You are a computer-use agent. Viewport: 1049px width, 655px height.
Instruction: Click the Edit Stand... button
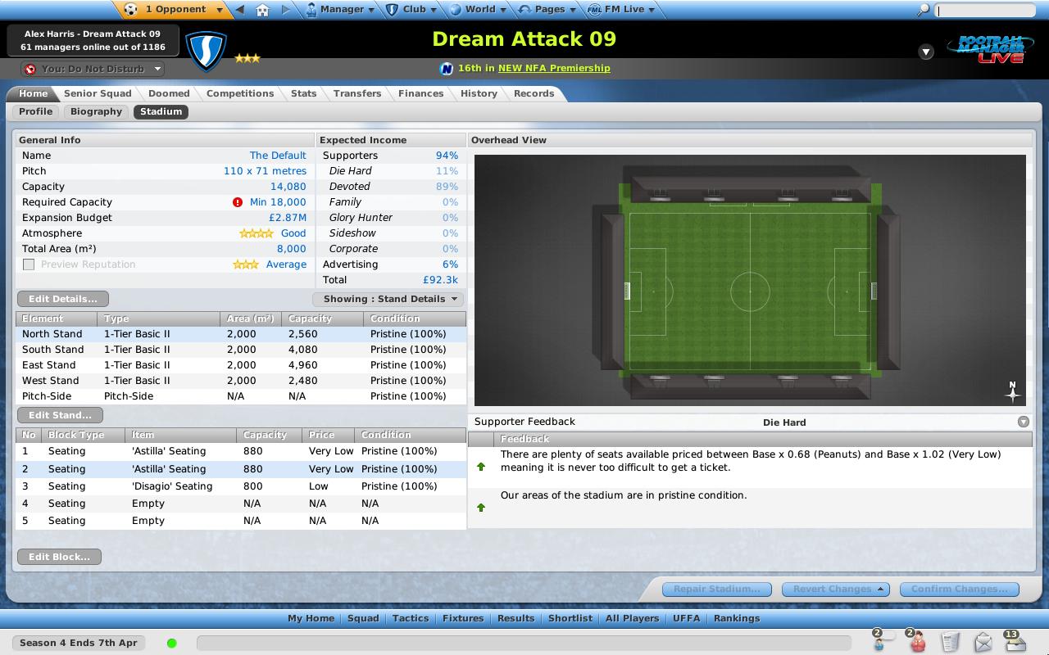[60, 415]
